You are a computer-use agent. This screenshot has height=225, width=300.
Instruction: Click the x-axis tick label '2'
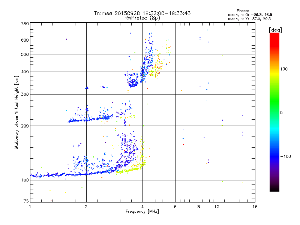[86, 207]
